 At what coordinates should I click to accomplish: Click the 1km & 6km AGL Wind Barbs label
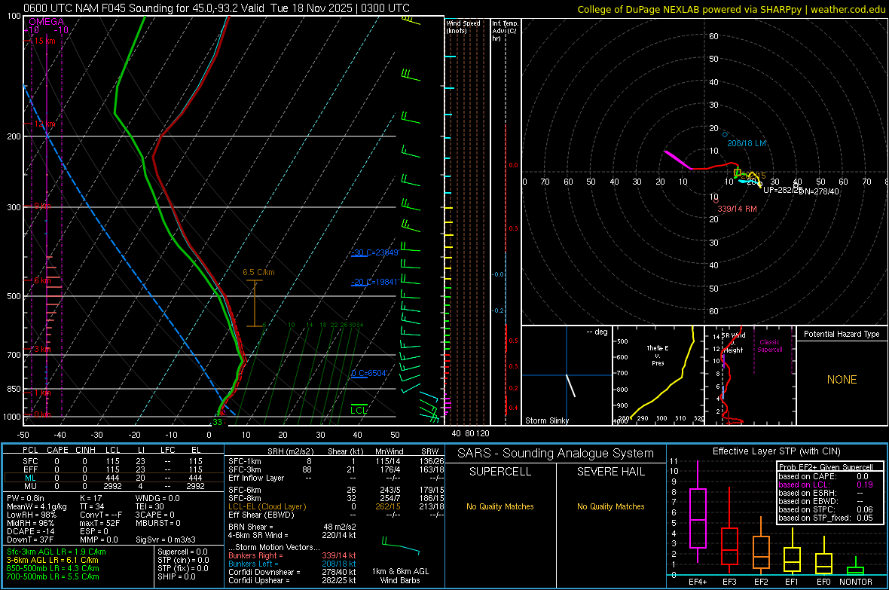click(x=400, y=576)
